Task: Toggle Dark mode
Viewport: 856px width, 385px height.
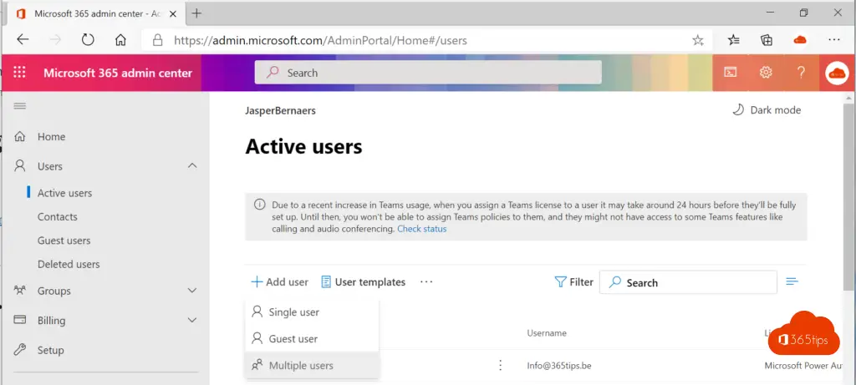Action: (767, 110)
